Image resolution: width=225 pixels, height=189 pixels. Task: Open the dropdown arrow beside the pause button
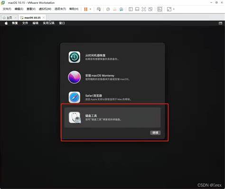(91, 9)
